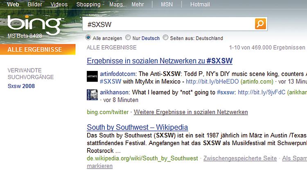Screen dimensions: 307x172
Task: Click the orange magnifier search button
Action: pyautogui.click(x=260, y=24)
